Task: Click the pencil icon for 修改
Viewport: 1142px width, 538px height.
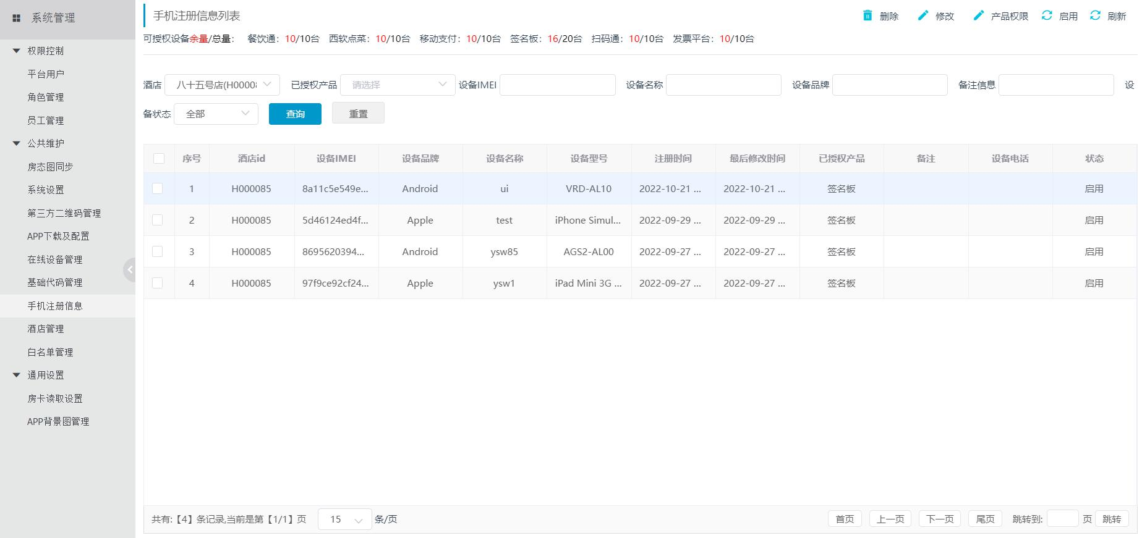Action: pyautogui.click(x=923, y=15)
